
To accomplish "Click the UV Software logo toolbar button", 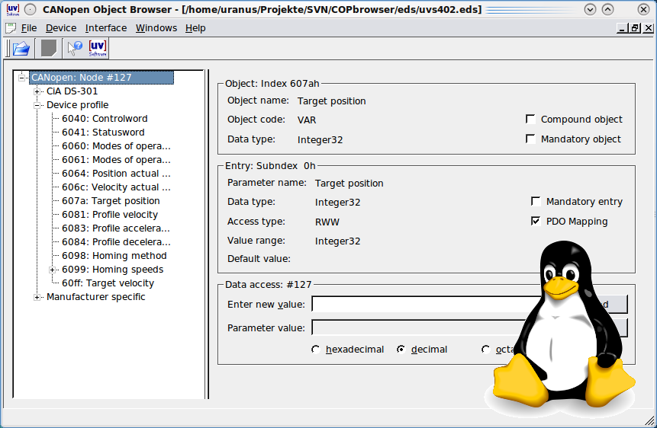I will [x=98, y=49].
